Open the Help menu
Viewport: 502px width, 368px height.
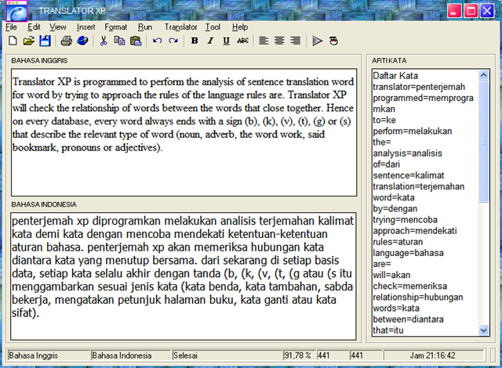coord(240,27)
